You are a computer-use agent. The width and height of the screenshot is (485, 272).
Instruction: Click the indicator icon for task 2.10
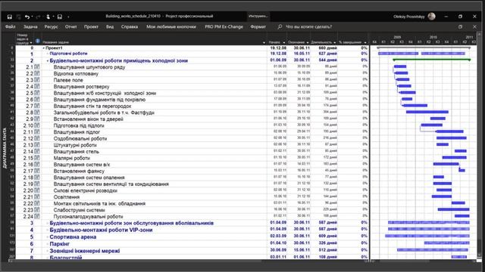point(37,125)
